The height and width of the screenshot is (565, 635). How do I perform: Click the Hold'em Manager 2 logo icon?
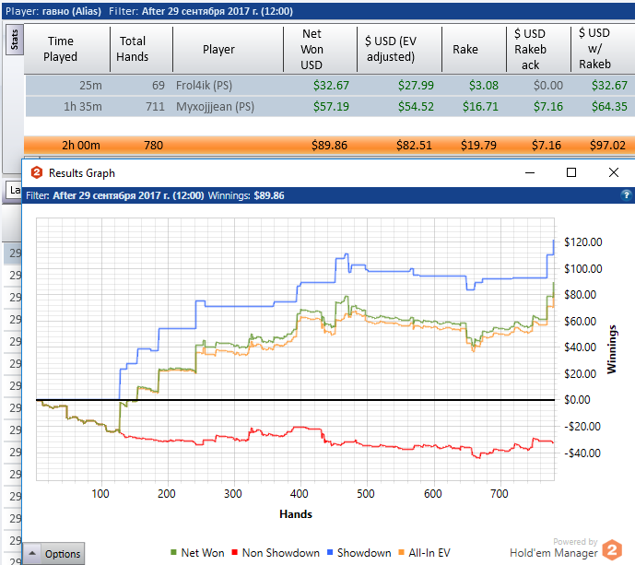click(x=612, y=550)
